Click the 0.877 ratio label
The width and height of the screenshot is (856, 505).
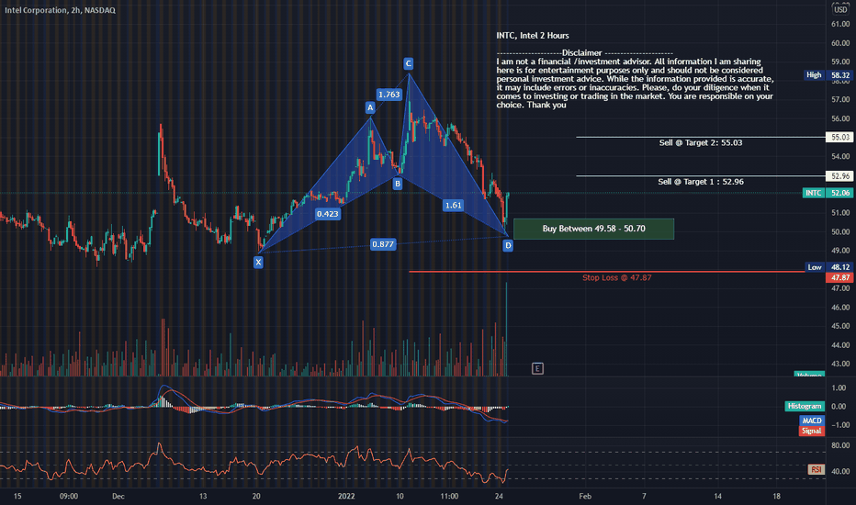coord(383,244)
